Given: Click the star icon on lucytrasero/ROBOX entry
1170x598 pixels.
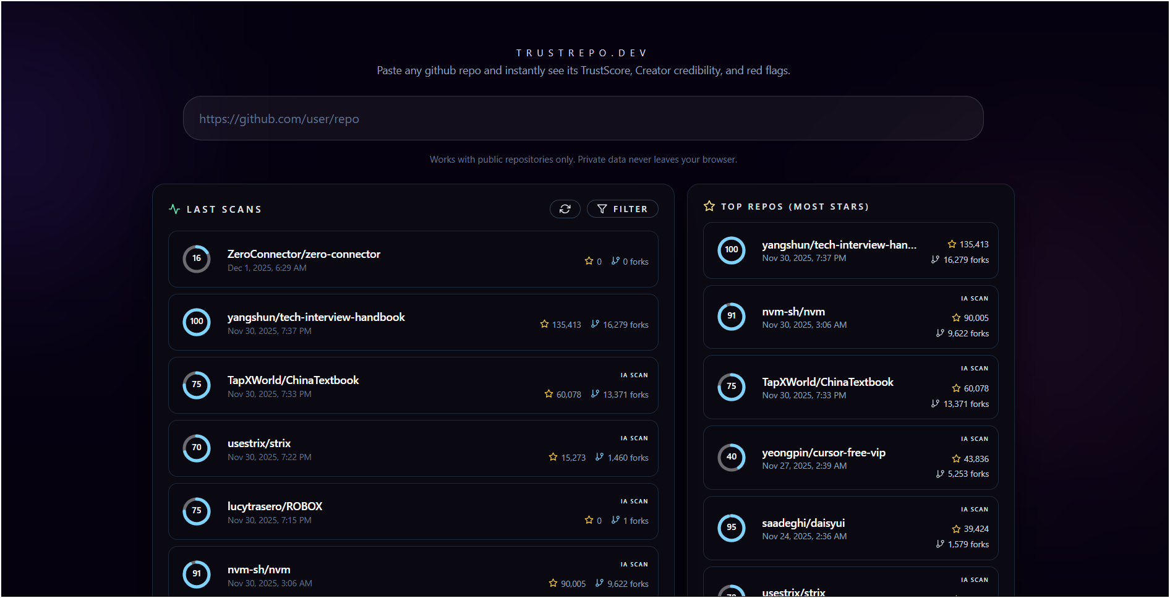Looking at the screenshot, I should (589, 520).
